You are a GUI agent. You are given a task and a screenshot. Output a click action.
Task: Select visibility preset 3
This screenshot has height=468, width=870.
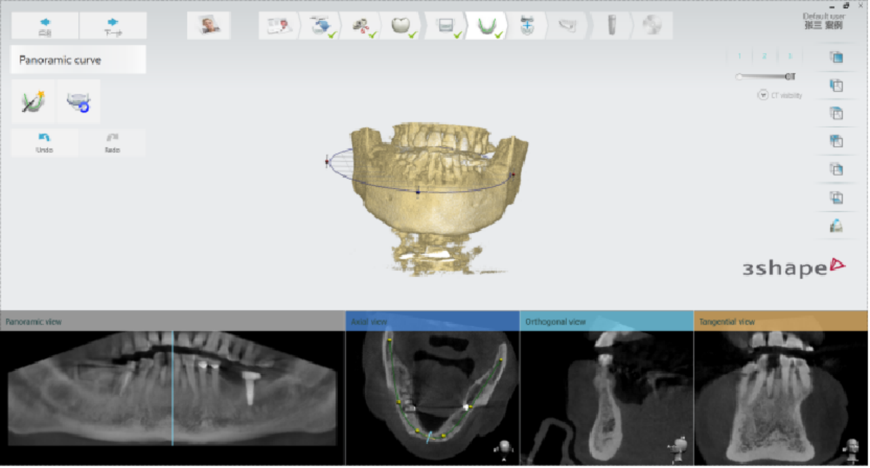(x=789, y=56)
